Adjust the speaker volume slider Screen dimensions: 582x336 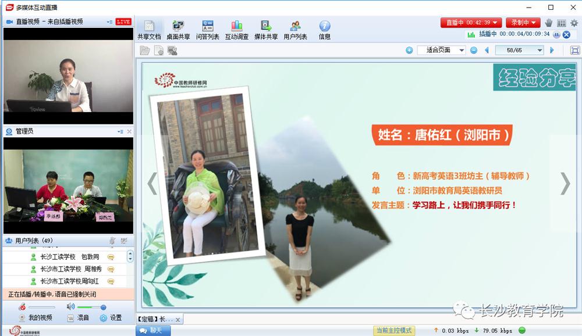(103, 307)
